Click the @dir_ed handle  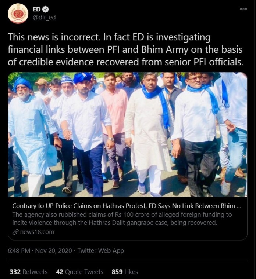pyautogui.click(x=44, y=17)
